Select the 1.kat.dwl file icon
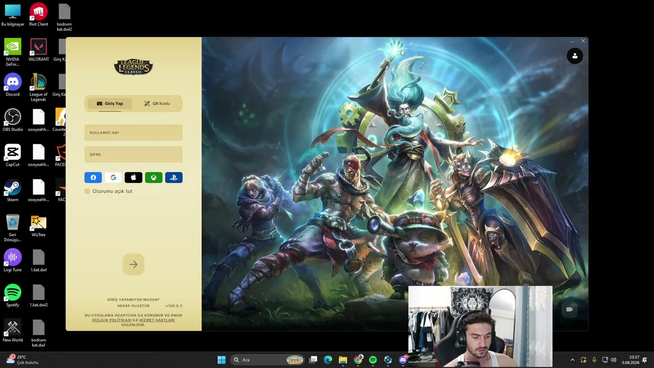 click(x=38, y=261)
